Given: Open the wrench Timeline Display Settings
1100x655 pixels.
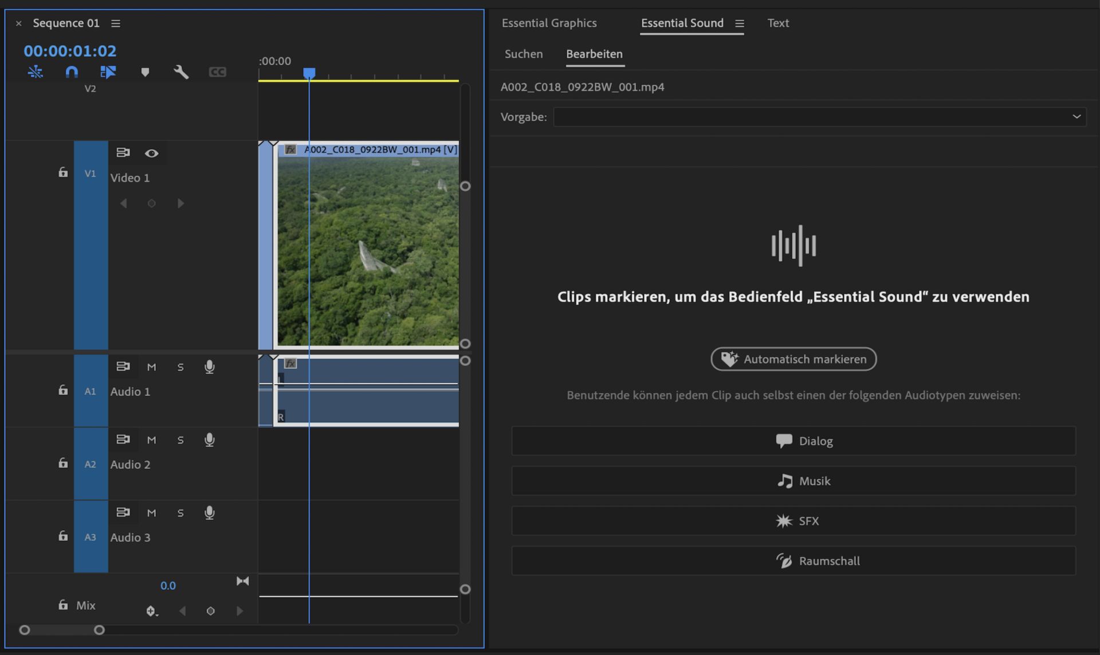Looking at the screenshot, I should point(181,72).
